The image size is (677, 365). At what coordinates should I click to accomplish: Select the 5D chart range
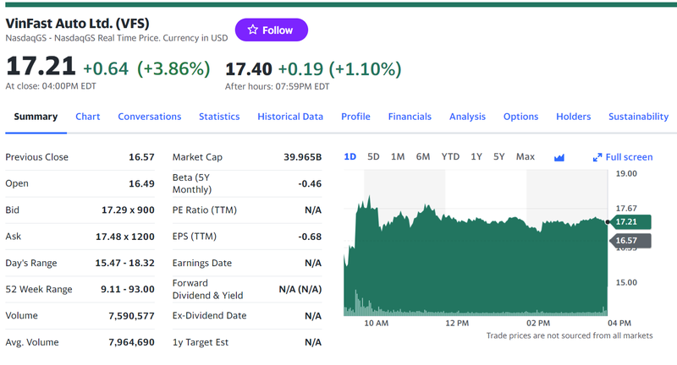tap(373, 156)
